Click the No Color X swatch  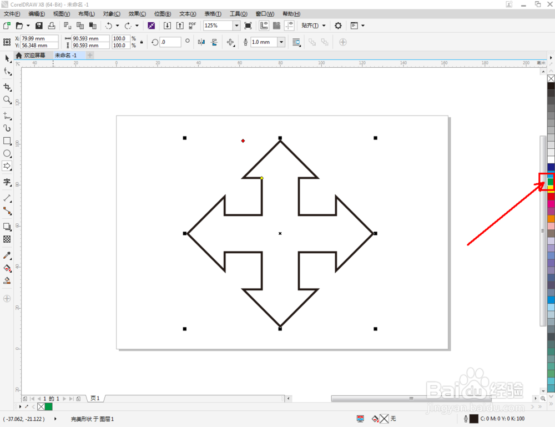point(551,78)
